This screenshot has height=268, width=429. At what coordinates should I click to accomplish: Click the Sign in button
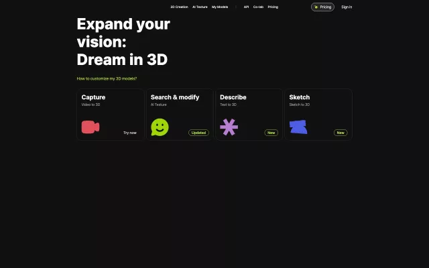[x=347, y=7]
